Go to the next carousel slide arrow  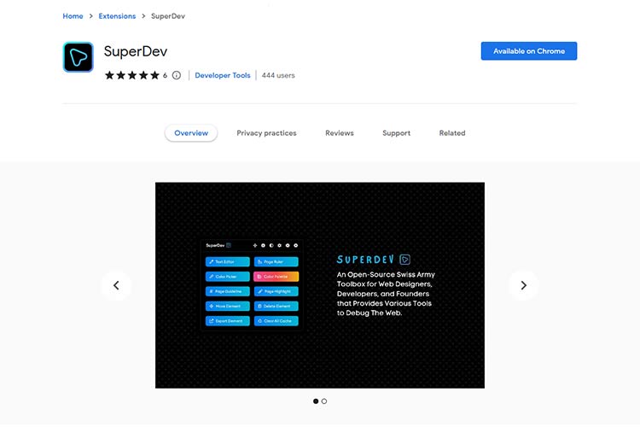click(523, 285)
